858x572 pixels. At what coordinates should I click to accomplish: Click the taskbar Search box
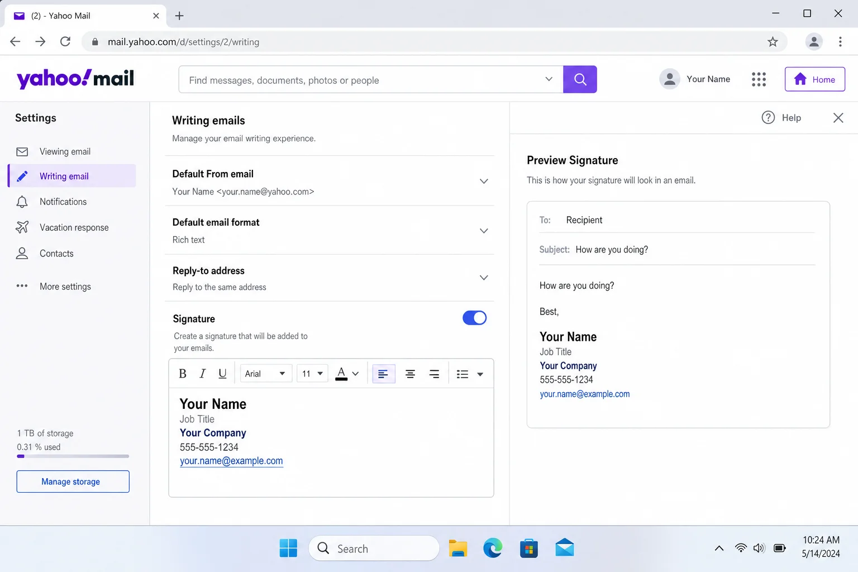point(374,549)
